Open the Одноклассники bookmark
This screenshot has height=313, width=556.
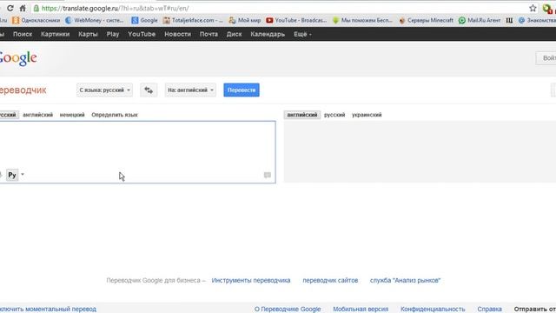coord(36,21)
